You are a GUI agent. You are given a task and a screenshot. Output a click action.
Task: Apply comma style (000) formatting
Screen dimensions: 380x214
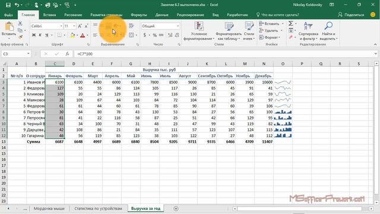[x=161, y=35]
